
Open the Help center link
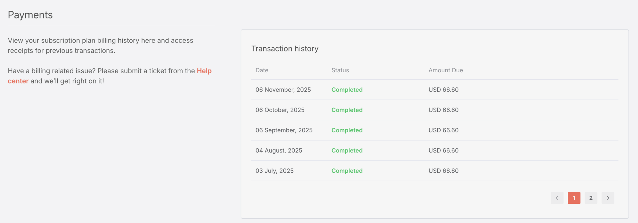pos(204,71)
